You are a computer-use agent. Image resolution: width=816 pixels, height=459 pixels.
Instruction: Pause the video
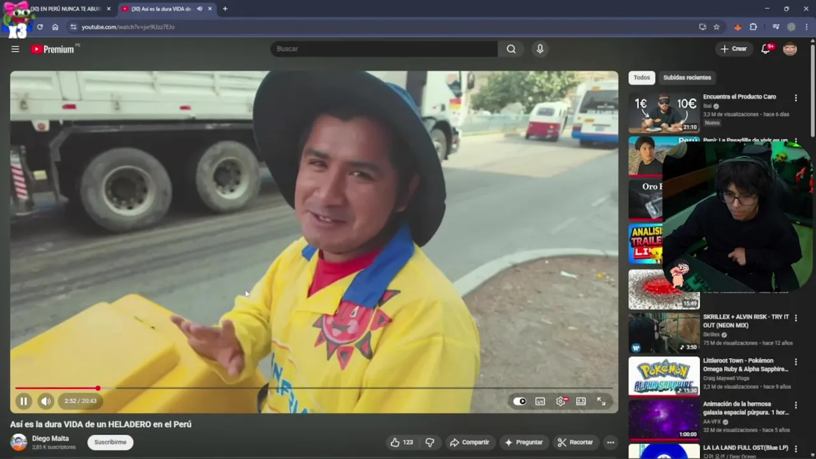[x=24, y=401]
